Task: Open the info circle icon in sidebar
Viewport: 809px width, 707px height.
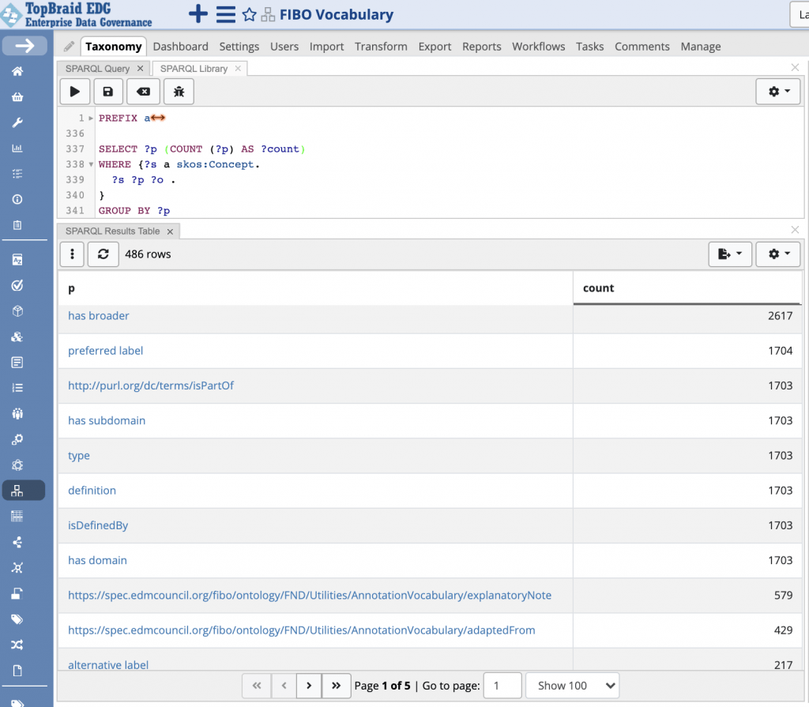Action: 17,200
